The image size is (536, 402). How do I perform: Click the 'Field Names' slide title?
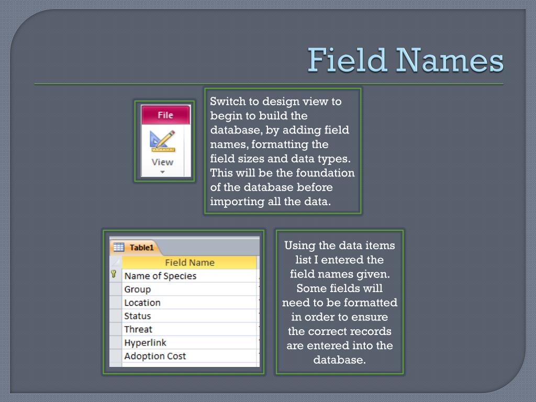(406, 61)
